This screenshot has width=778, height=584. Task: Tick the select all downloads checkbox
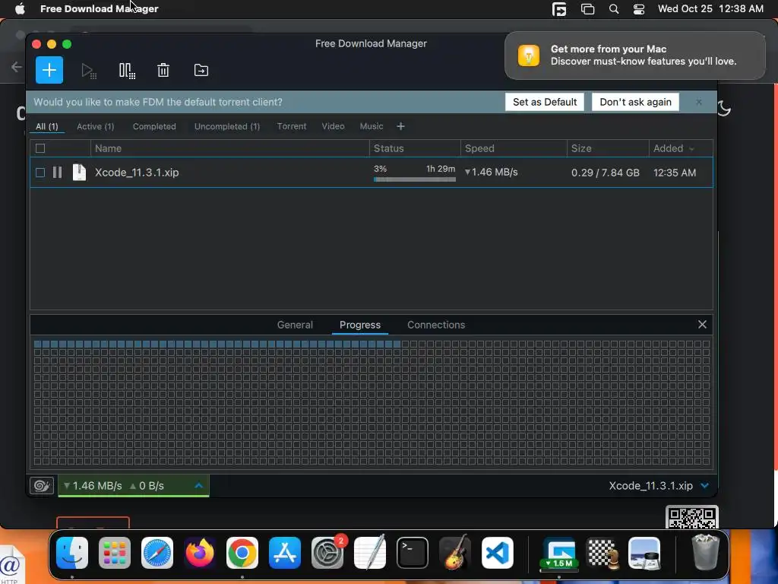click(x=40, y=148)
